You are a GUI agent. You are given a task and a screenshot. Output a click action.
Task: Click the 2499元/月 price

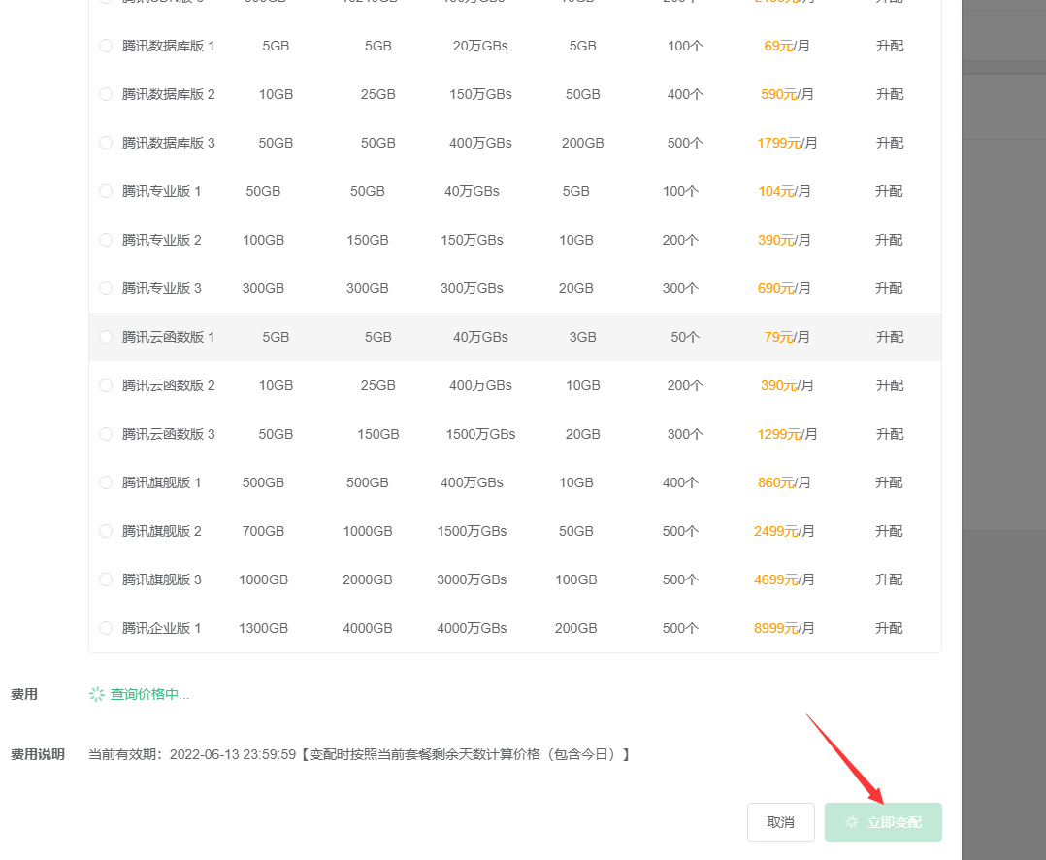(x=784, y=531)
